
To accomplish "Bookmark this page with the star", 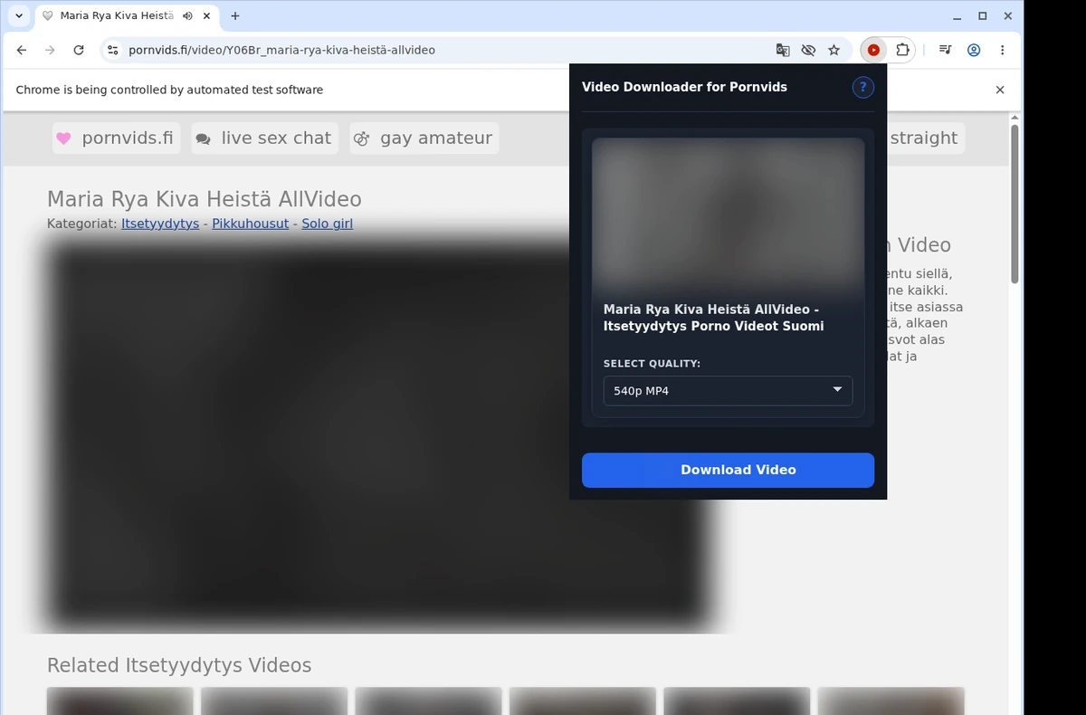I will coord(834,50).
